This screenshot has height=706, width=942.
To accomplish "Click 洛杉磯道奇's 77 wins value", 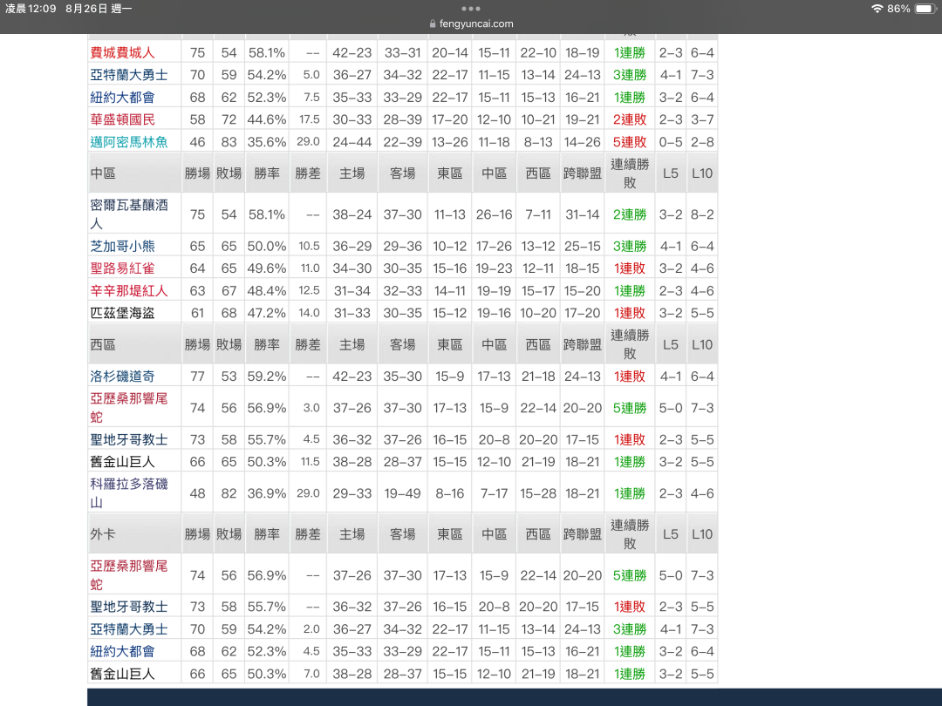I will pyautogui.click(x=198, y=377).
